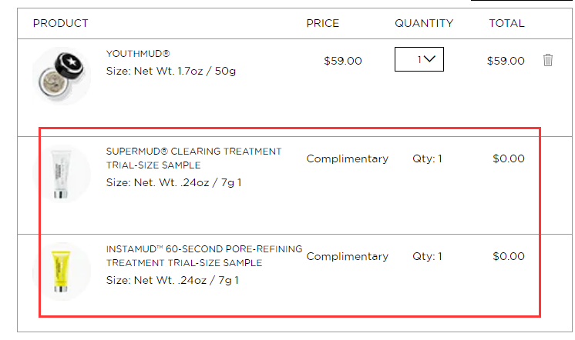Click the yellow Instamud sample thumbnail
Viewport: 575px width, 340px height.
[62, 272]
